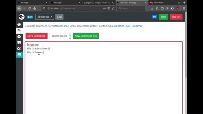Open the Home page in Rhasspy sidebar
Image resolution: width=203 pixels, height=114 pixels.
click(19, 25)
